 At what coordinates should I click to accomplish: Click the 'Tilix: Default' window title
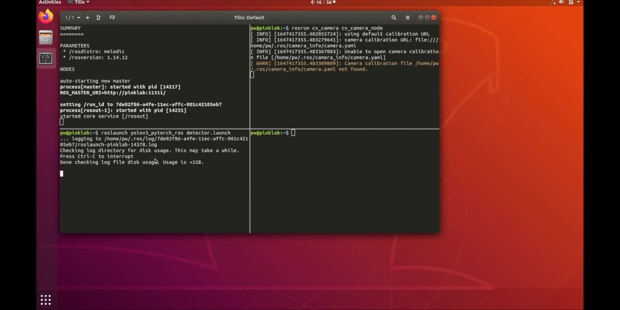click(249, 17)
